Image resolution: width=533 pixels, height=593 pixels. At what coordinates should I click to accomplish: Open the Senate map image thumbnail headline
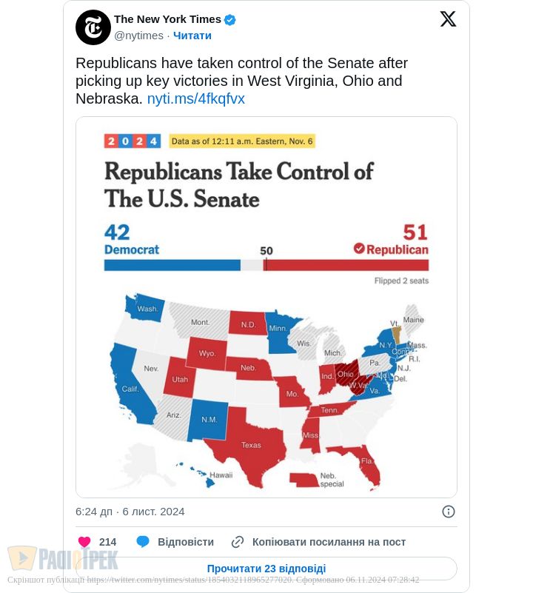click(238, 185)
